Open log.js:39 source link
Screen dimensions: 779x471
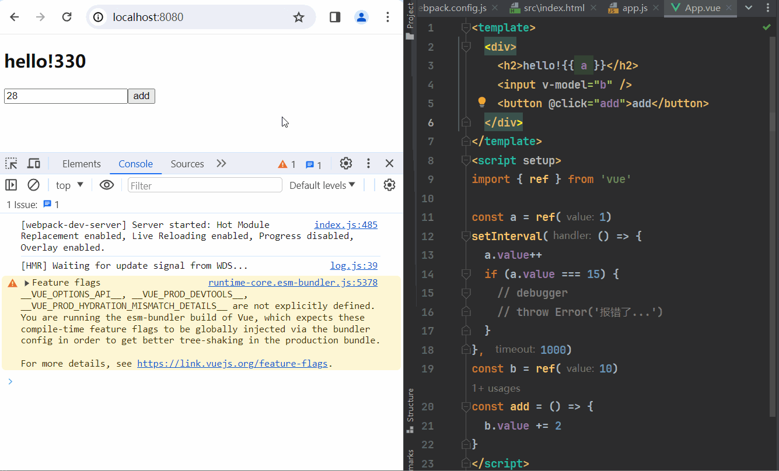354,266
